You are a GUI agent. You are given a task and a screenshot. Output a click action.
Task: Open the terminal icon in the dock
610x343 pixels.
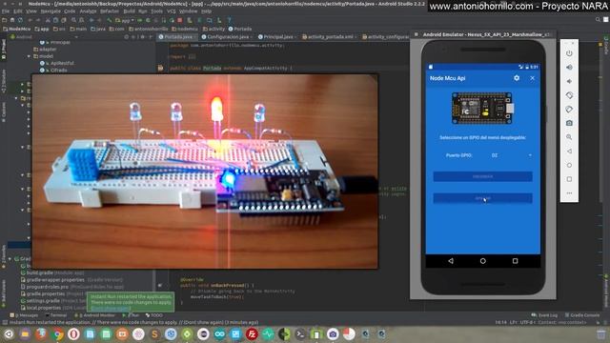tap(301, 334)
